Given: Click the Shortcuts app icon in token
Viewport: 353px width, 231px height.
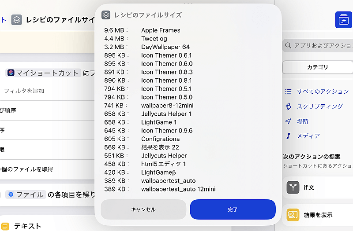Looking at the screenshot, I should click(x=11, y=73).
